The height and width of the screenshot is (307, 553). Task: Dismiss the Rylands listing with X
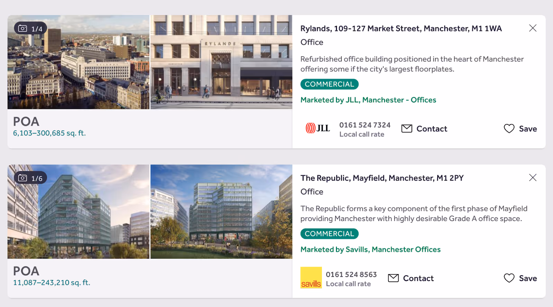pyautogui.click(x=533, y=28)
